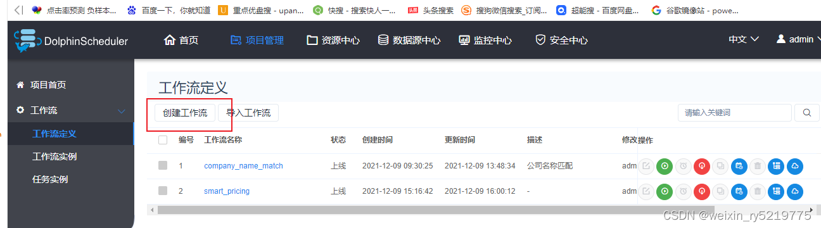
Task: Click the edit icon for company_name_match
Action: click(x=646, y=166)
